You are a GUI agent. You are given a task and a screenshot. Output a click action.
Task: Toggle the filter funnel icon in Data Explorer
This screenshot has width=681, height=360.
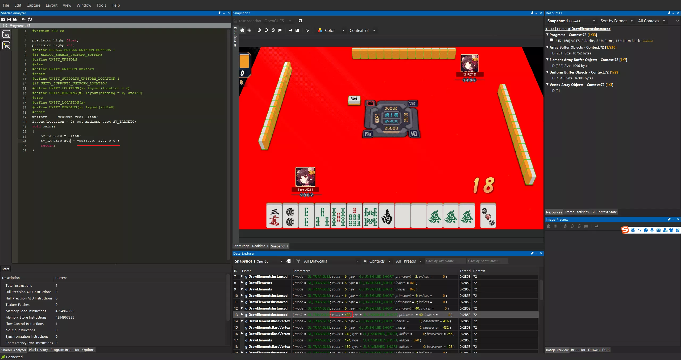pyautogui.click(x=298, y=261)
